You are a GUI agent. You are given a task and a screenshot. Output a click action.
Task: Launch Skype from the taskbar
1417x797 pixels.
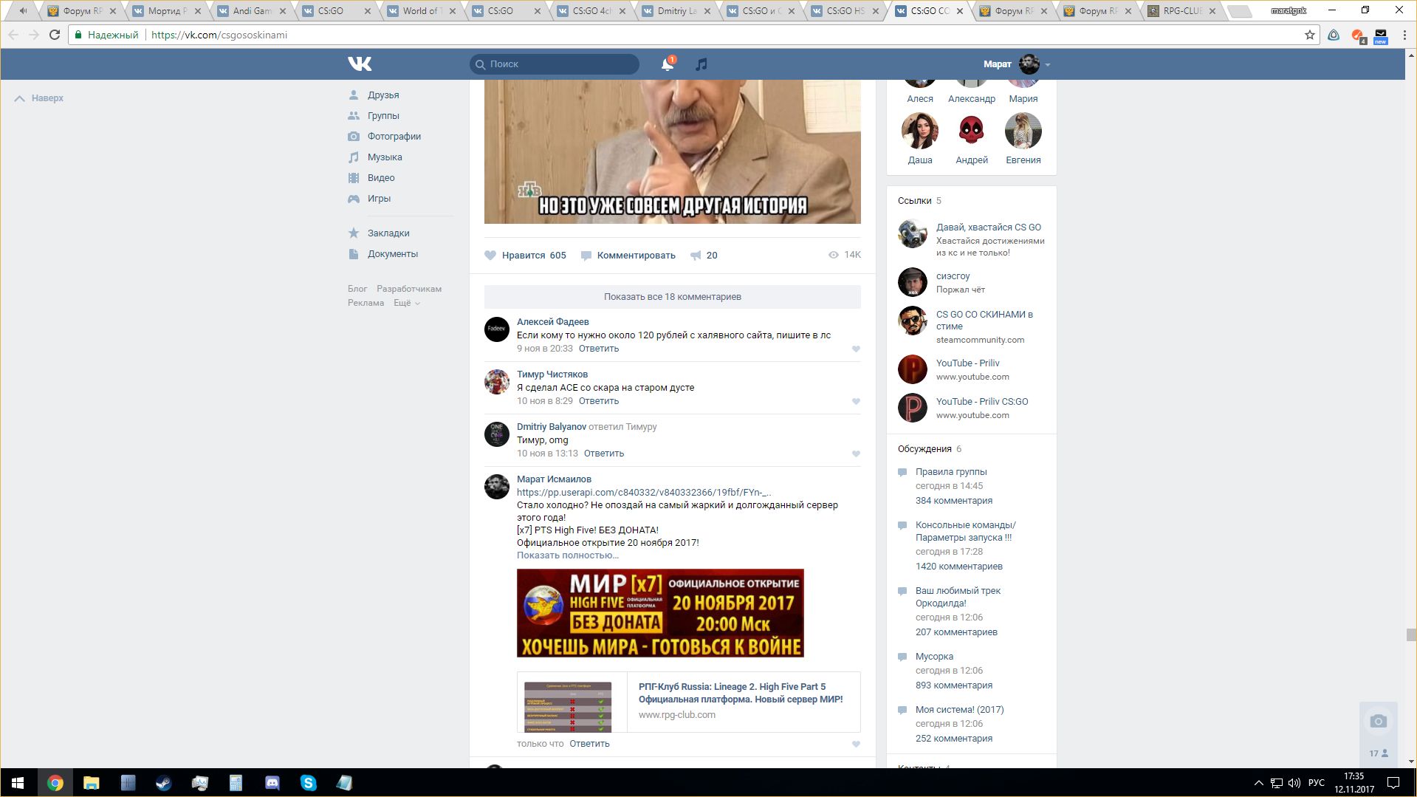308,783
